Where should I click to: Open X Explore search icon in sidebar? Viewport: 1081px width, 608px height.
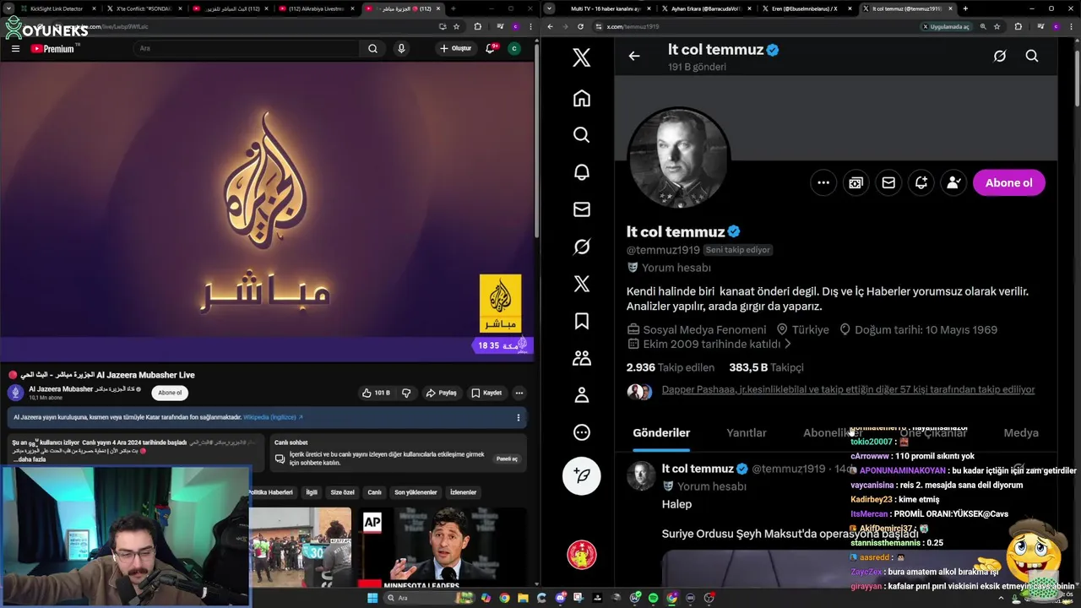coord(581,135)
